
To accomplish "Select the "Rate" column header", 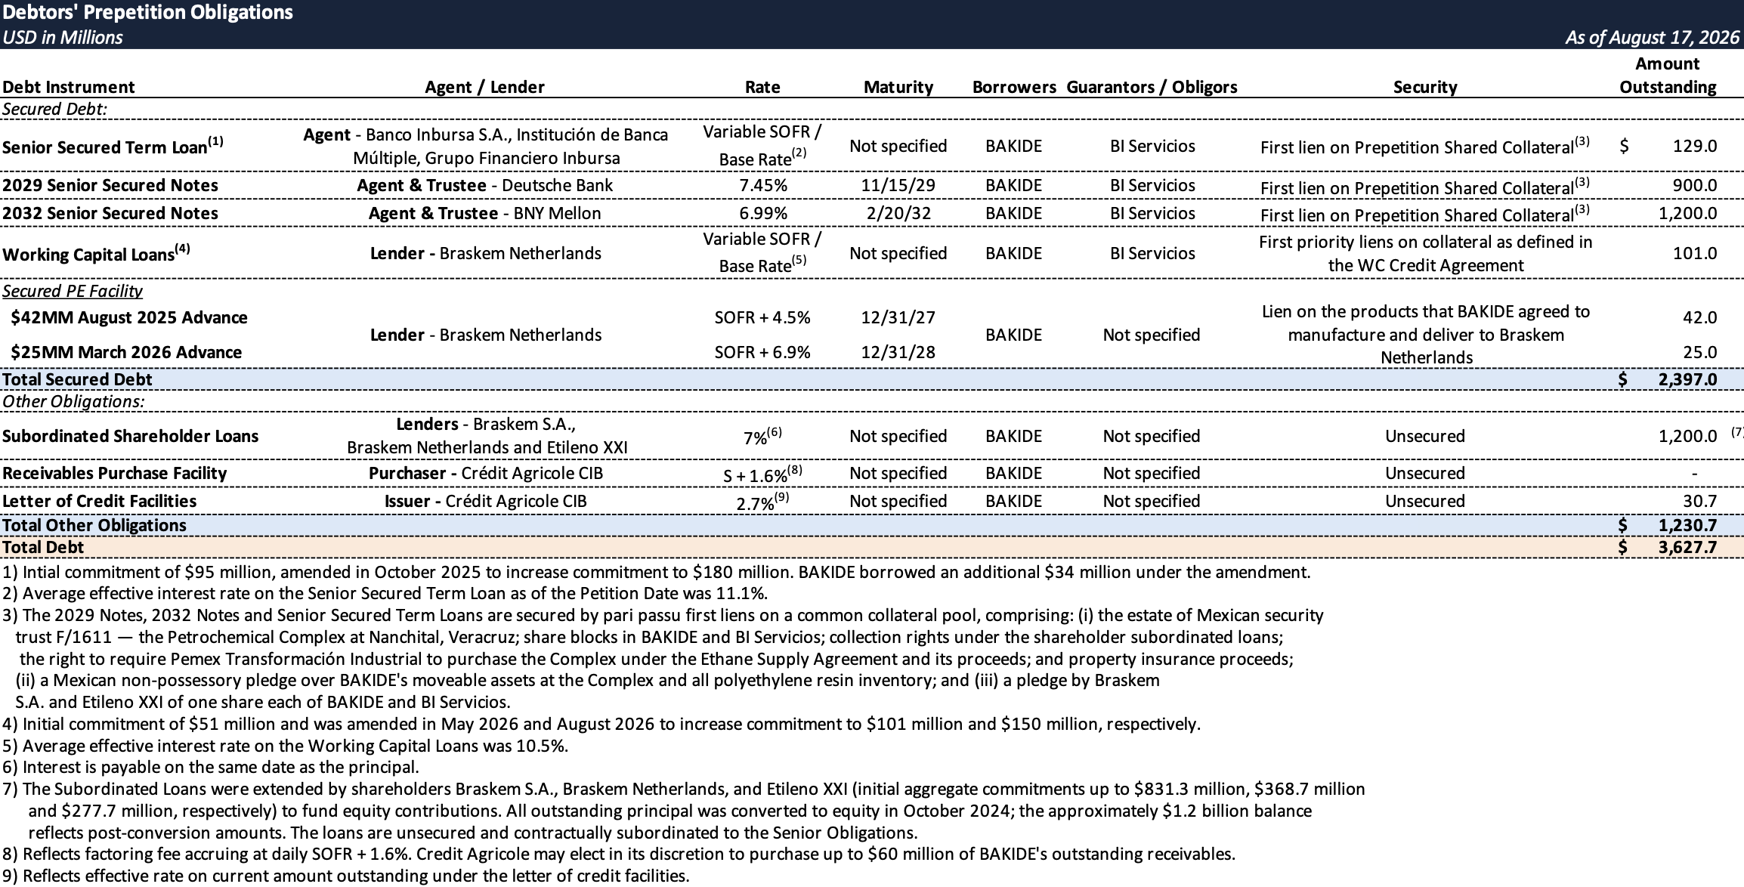I will 762,87.
